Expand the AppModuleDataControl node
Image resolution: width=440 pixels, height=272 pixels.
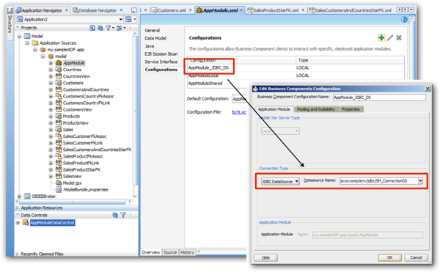18,223
